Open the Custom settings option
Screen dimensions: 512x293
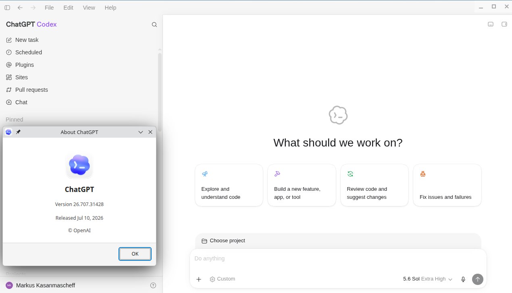pyautogui.click(x=222, y=279)
